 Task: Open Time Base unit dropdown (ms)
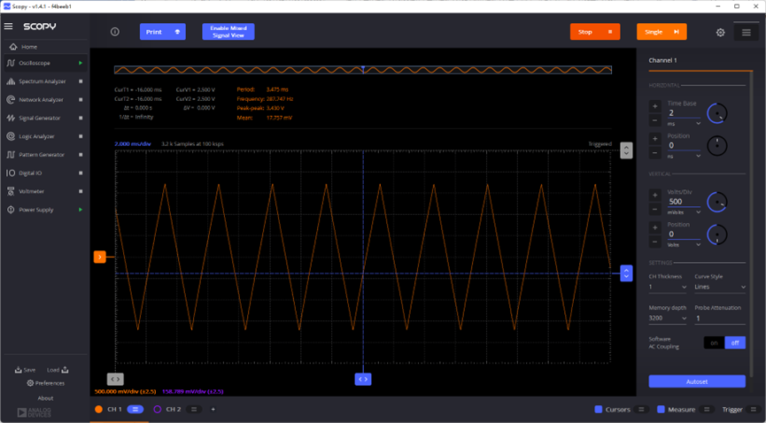[684, 124]
